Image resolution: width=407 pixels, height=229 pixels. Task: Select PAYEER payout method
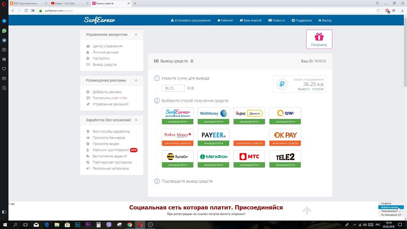pos(213,137)
